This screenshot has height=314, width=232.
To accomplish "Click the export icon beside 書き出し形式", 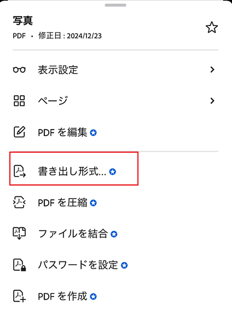I will click(19, 171).
